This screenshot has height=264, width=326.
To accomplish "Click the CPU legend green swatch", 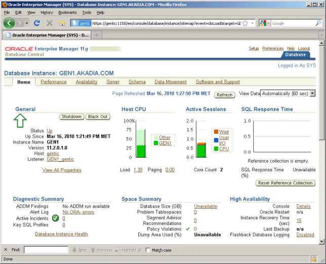I will click(216, 149).
